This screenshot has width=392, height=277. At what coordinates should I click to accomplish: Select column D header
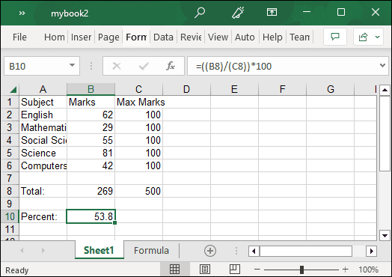186,89
